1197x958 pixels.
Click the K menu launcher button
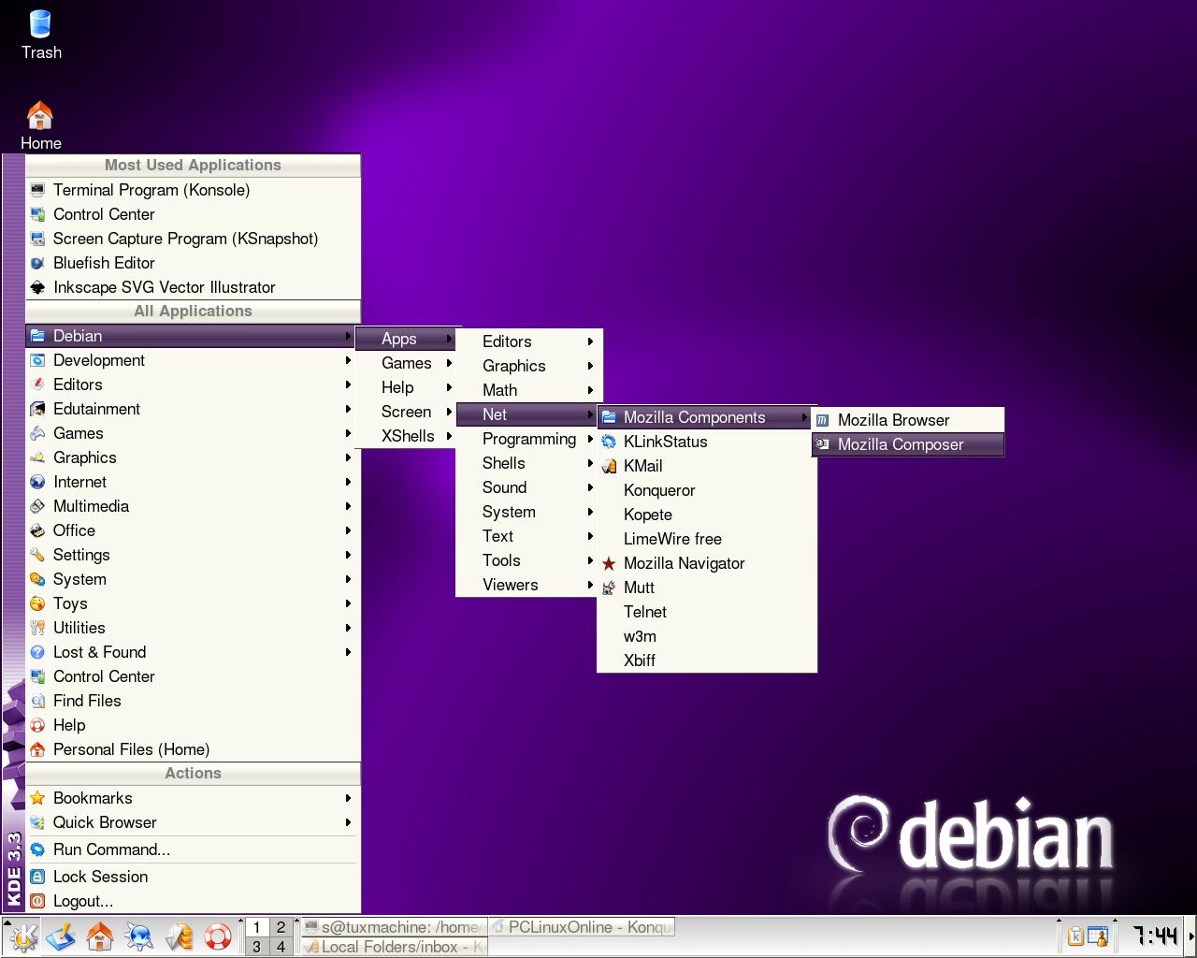pos(22,936)
